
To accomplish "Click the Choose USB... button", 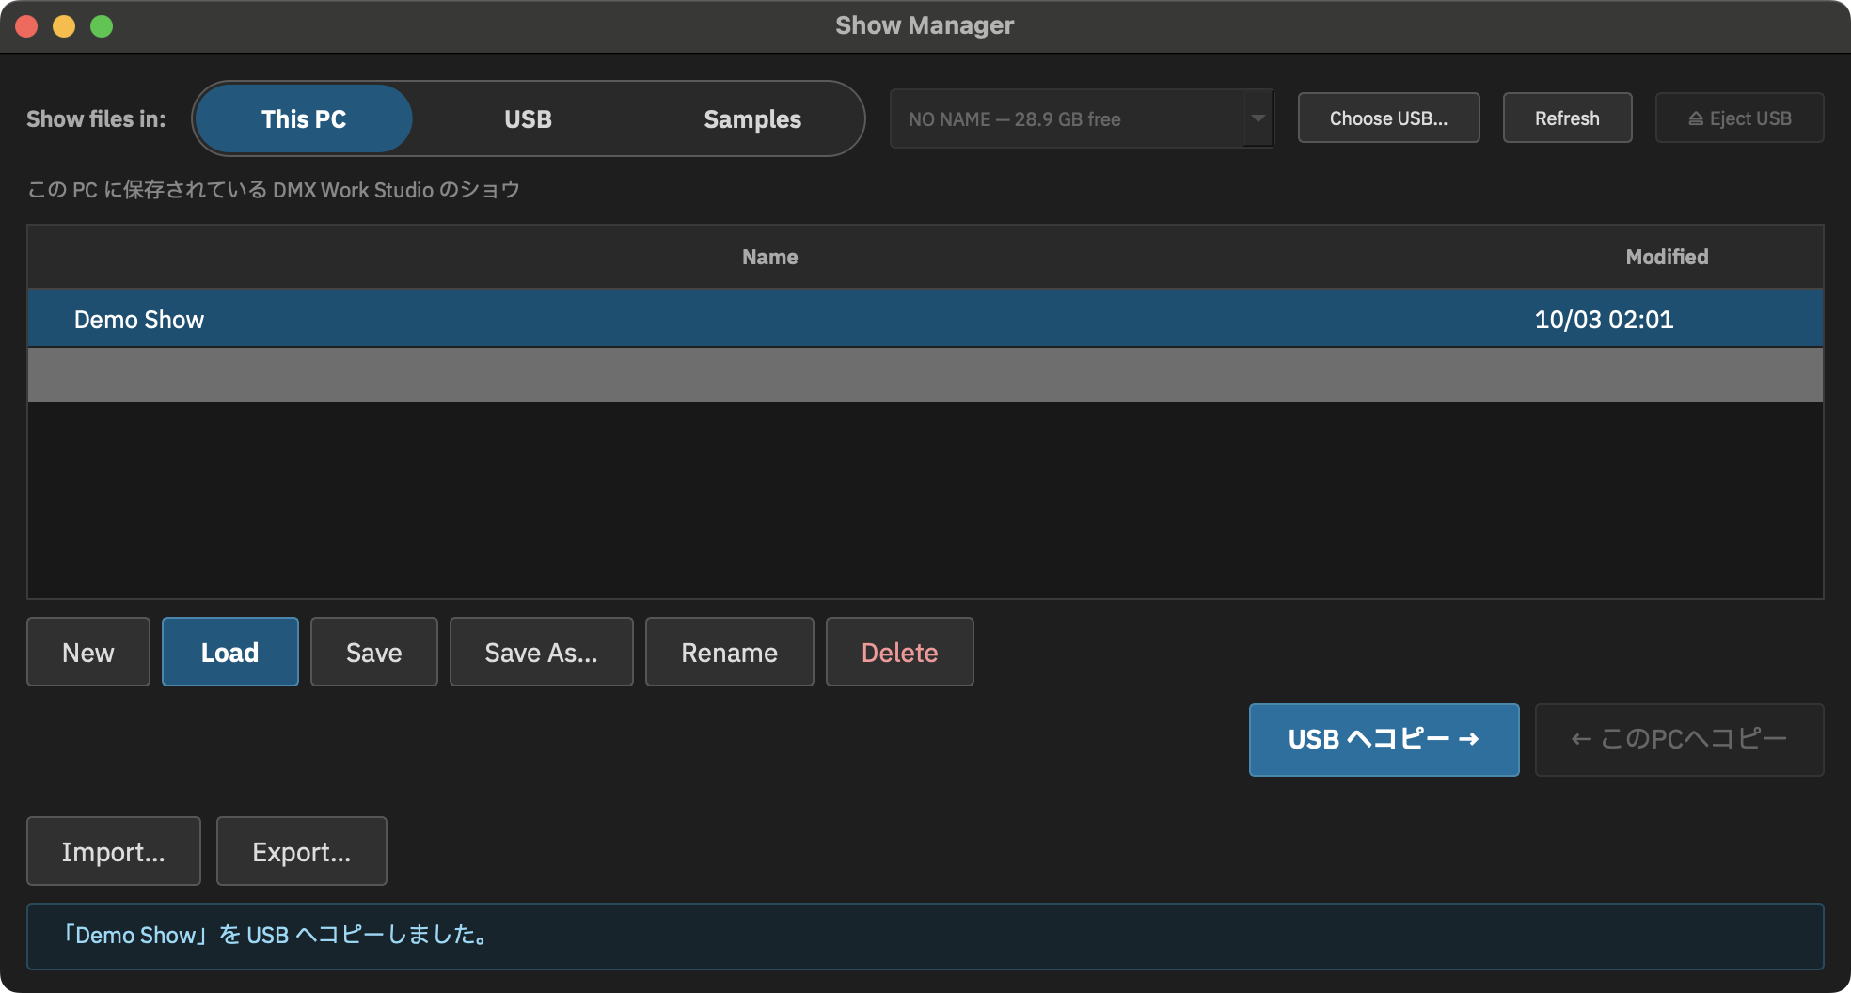I will click(x=1388, y=118).
